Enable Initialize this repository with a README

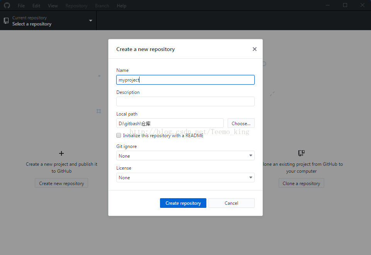tap(119, 135)
